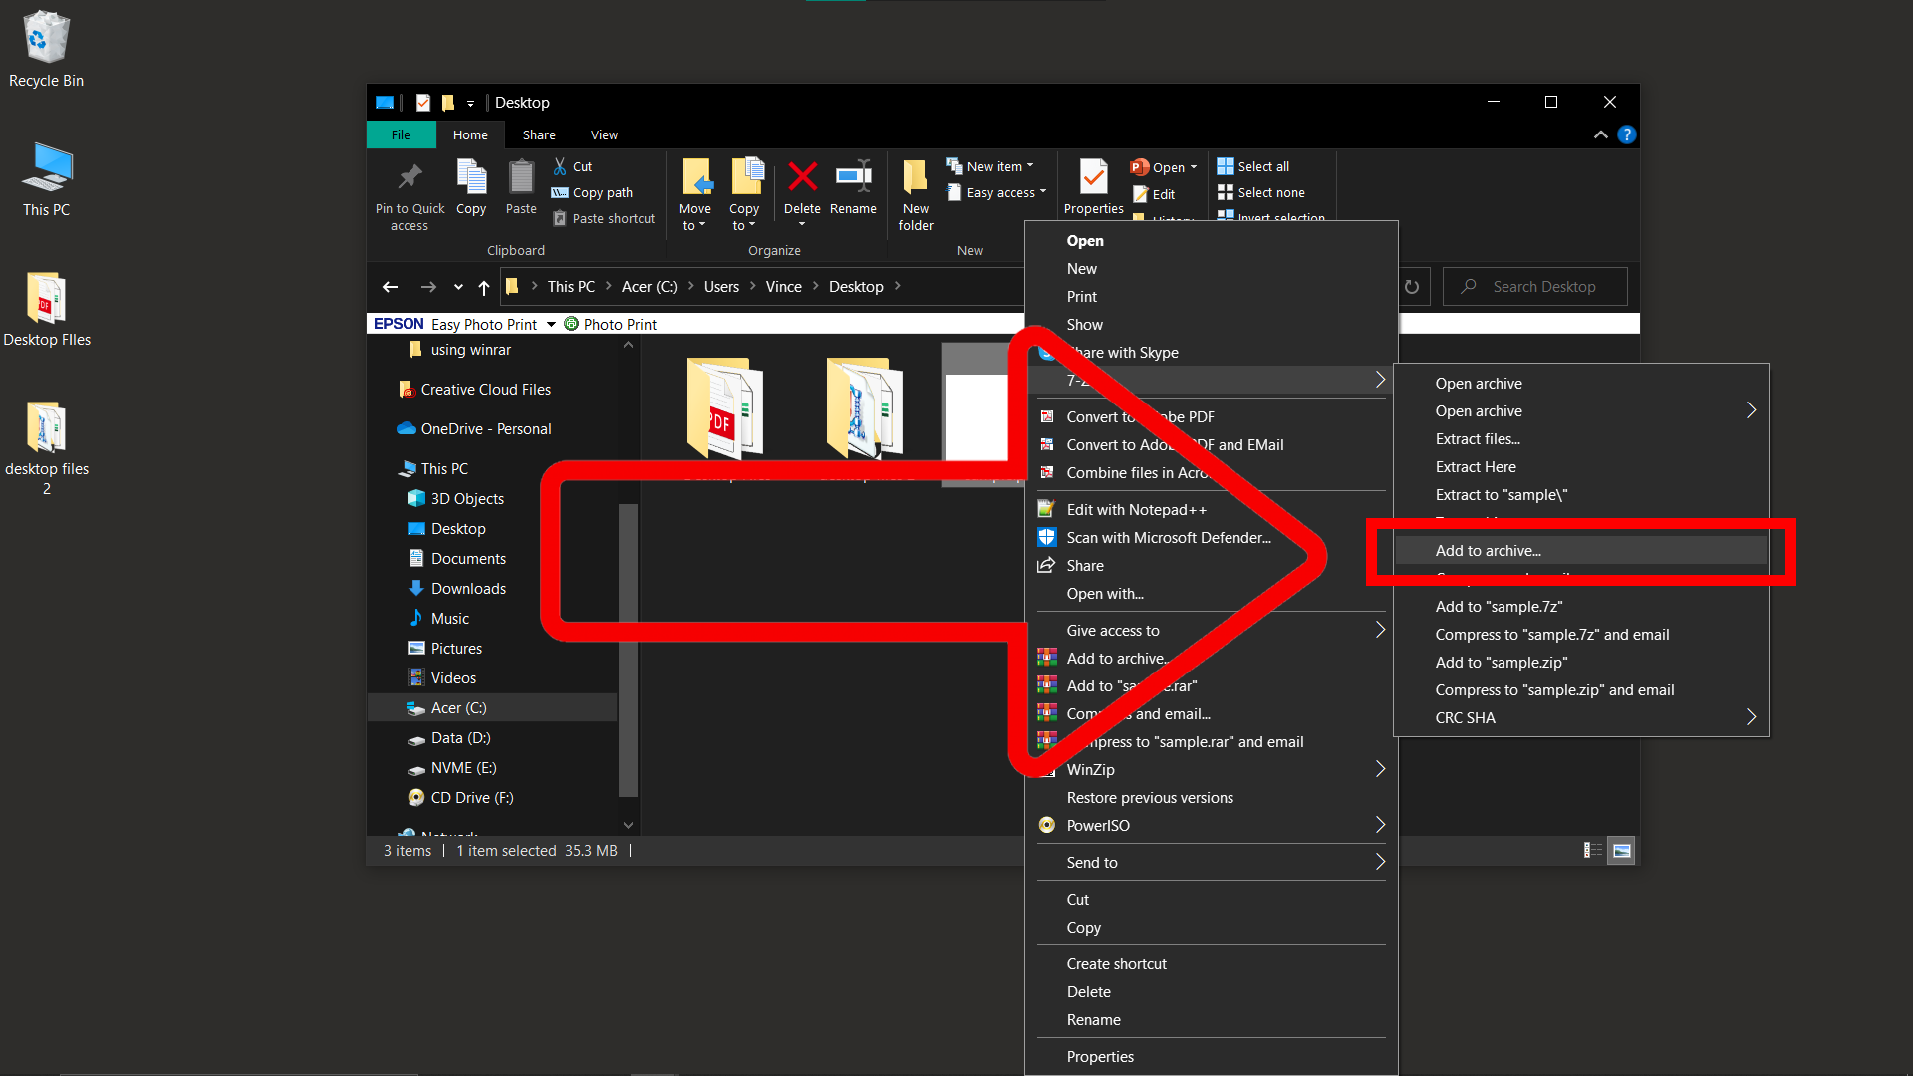1913x1076 pixels.
Task: Switch to the View ribbon tab
Action: (604, 134)
